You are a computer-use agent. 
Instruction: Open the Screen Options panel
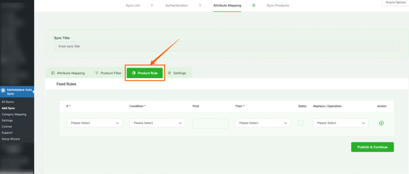[x=395, y=2]
